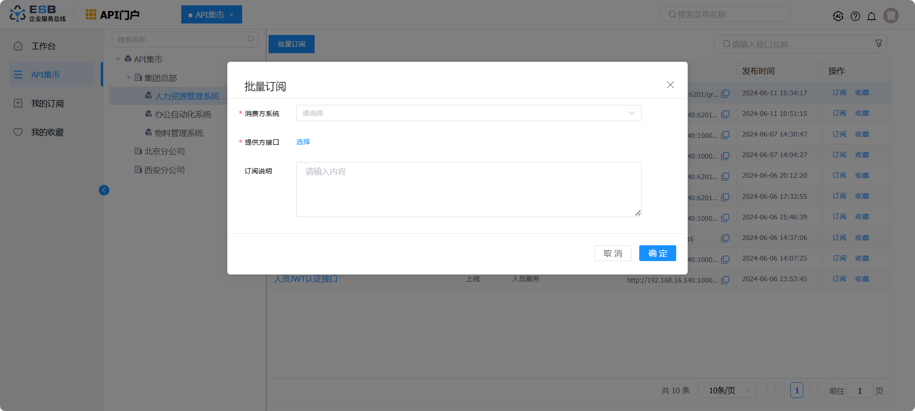Collapse the 集团总部 tree node
This screenshot has height=411, width=915.
[129, 78]
